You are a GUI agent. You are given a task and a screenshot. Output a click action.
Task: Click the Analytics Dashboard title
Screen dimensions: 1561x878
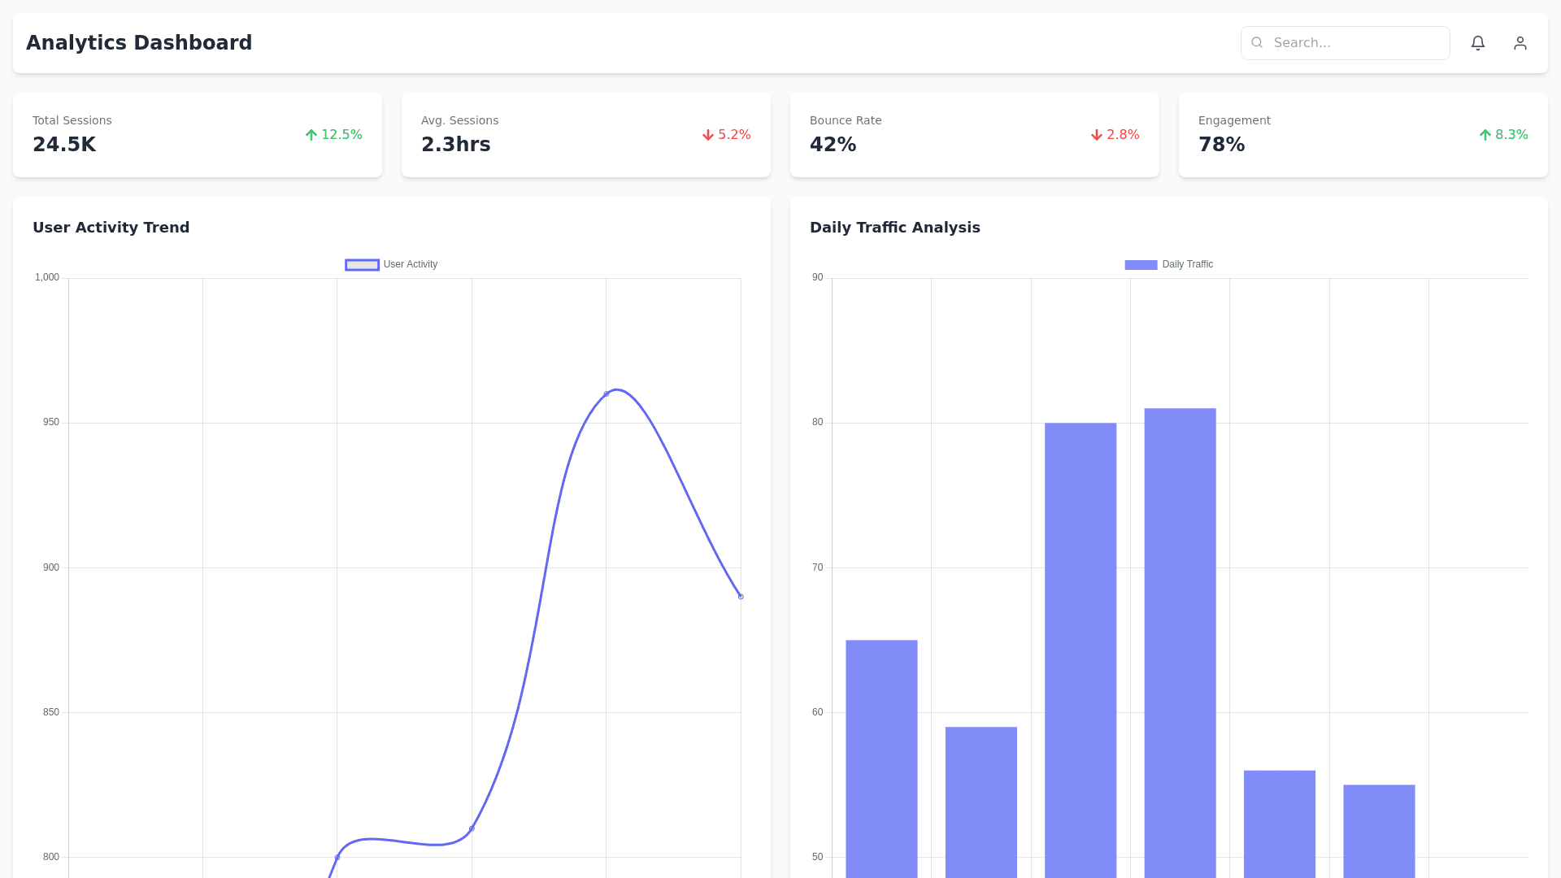point(139,43)
